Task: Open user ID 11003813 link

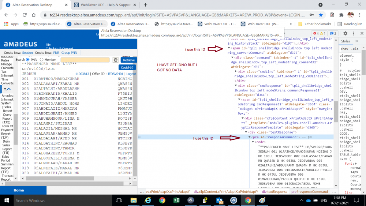Action: click(x=82, y=74)
